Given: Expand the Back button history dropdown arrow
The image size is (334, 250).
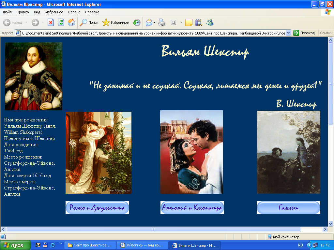Looking at the screenshot, I should [26, 22].
